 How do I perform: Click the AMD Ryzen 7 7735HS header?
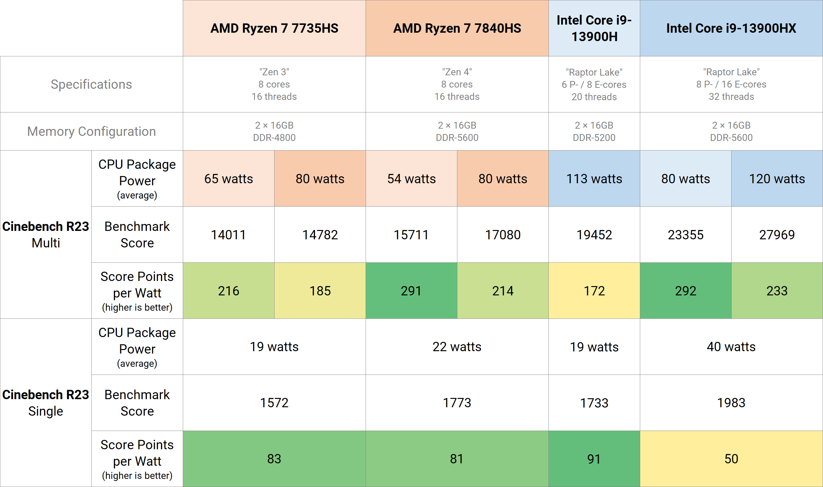tap(274, 28)
